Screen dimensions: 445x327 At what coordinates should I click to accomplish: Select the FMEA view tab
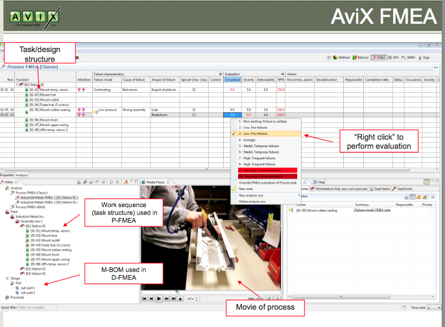[9, 182]
